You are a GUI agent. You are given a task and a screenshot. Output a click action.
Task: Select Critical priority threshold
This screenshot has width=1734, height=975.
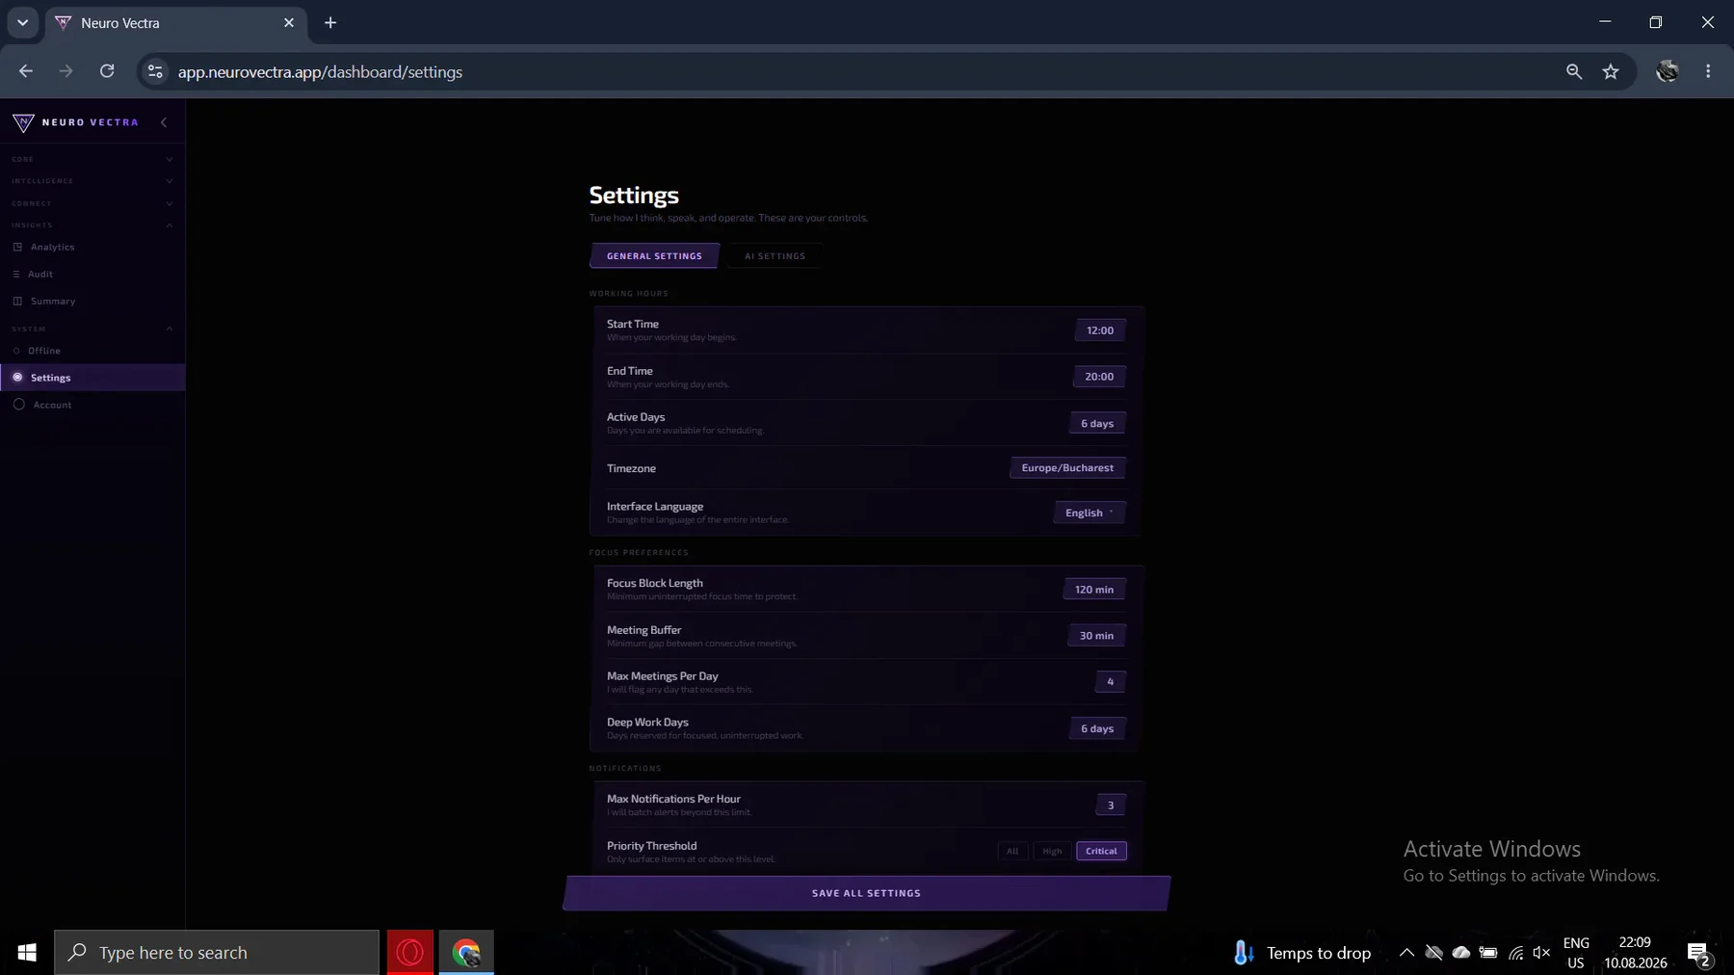(1101, 851)
